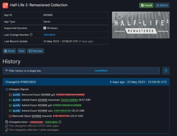This screenshot has width=177, height=136.
Task: Open the Patches button
Action: click(35, 51)
